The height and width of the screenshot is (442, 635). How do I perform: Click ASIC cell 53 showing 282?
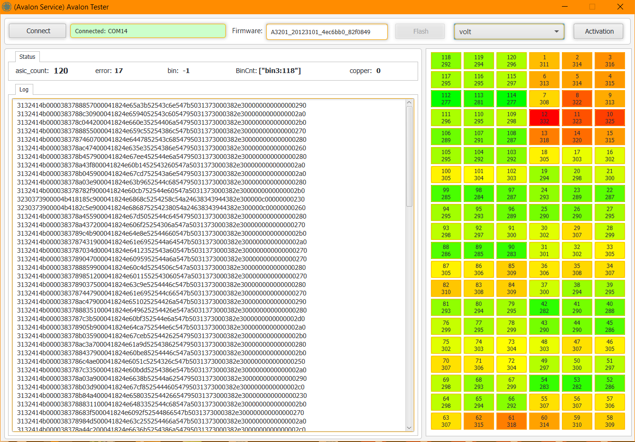point(577,383)
